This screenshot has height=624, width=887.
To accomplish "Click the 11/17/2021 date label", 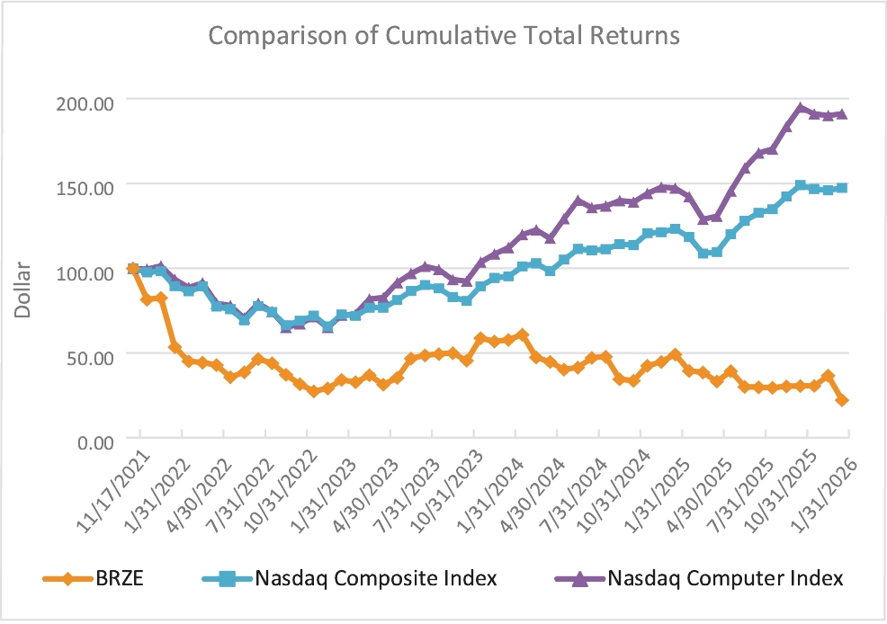I will pos(115,492).
